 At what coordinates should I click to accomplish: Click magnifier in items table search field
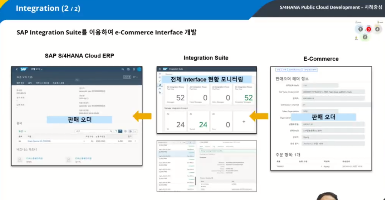[111, 131]
